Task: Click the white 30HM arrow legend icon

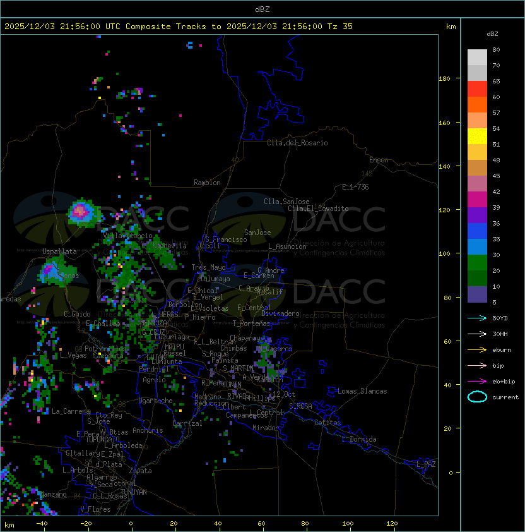Action: 477,334
